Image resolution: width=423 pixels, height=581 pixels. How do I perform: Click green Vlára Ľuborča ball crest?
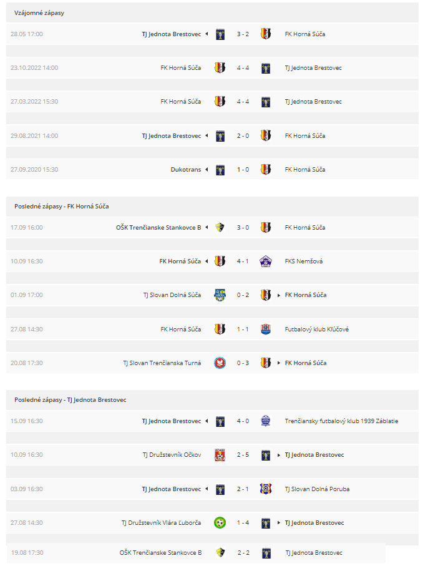tap(220, 523)
